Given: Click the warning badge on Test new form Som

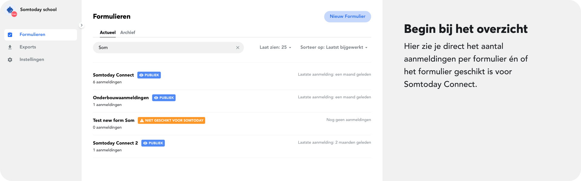Looking at the screenshot, I should 171,120.
